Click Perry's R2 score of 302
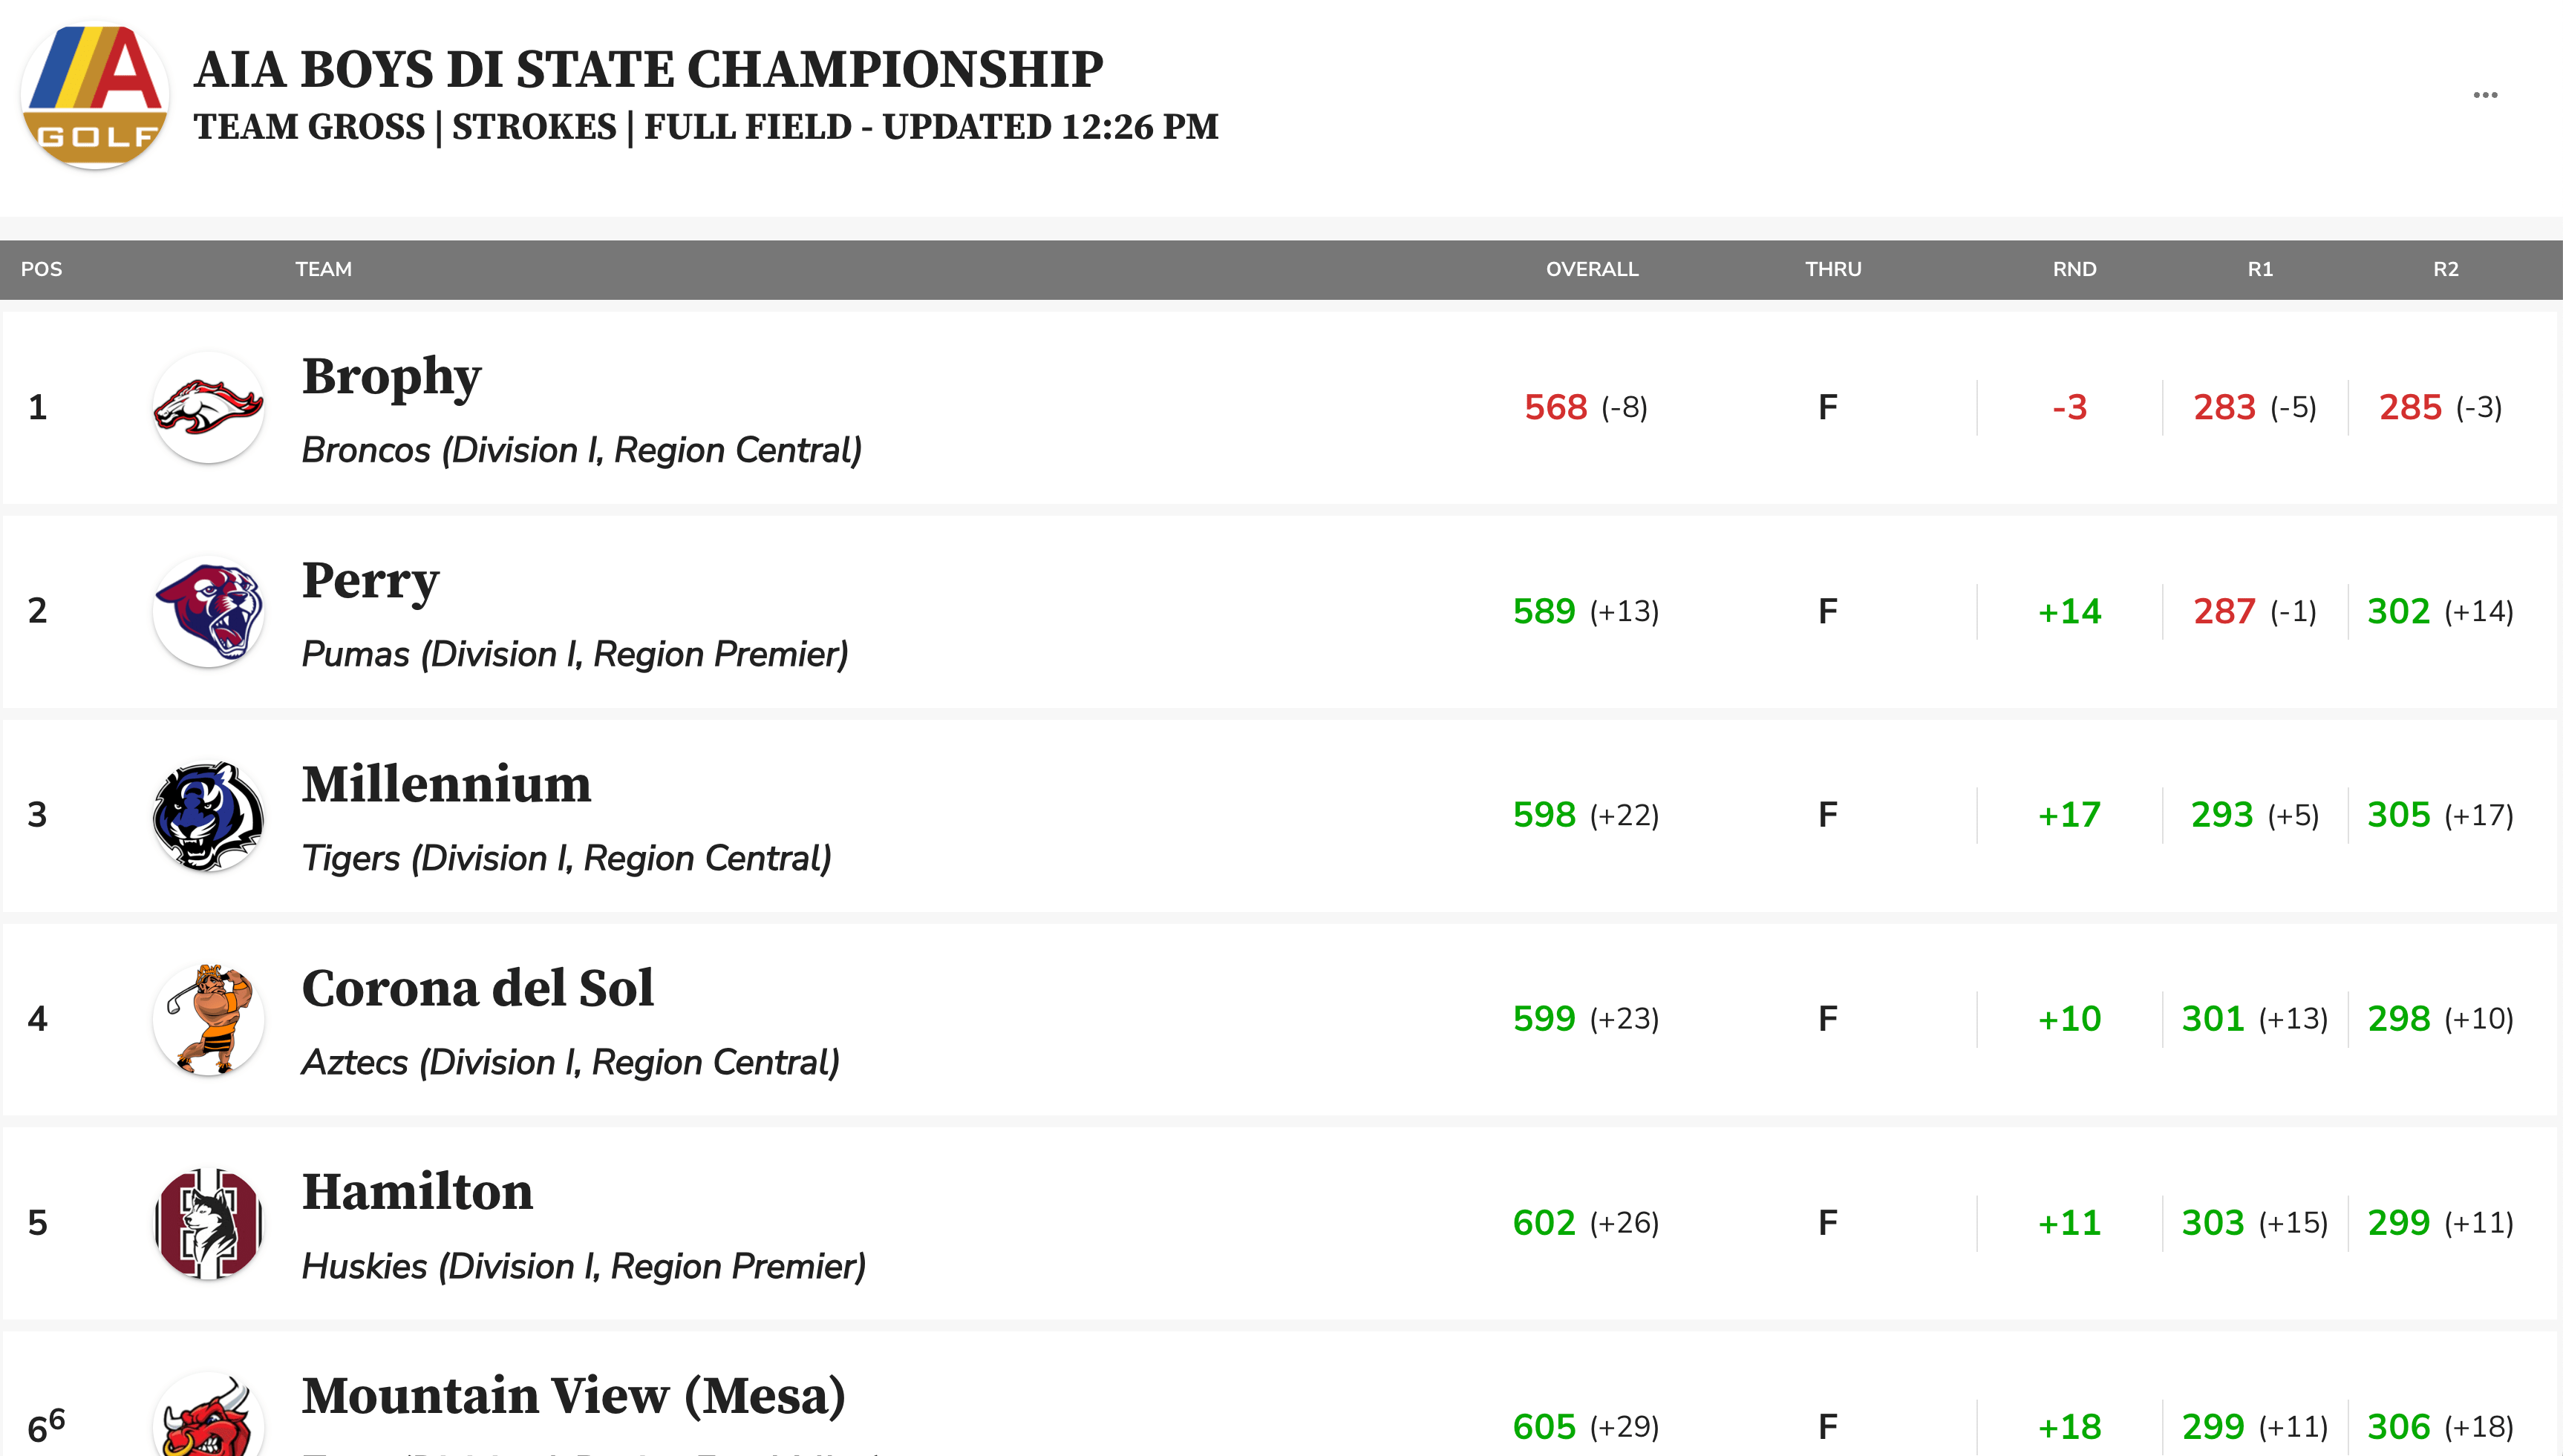 [x=2398, y=611]
